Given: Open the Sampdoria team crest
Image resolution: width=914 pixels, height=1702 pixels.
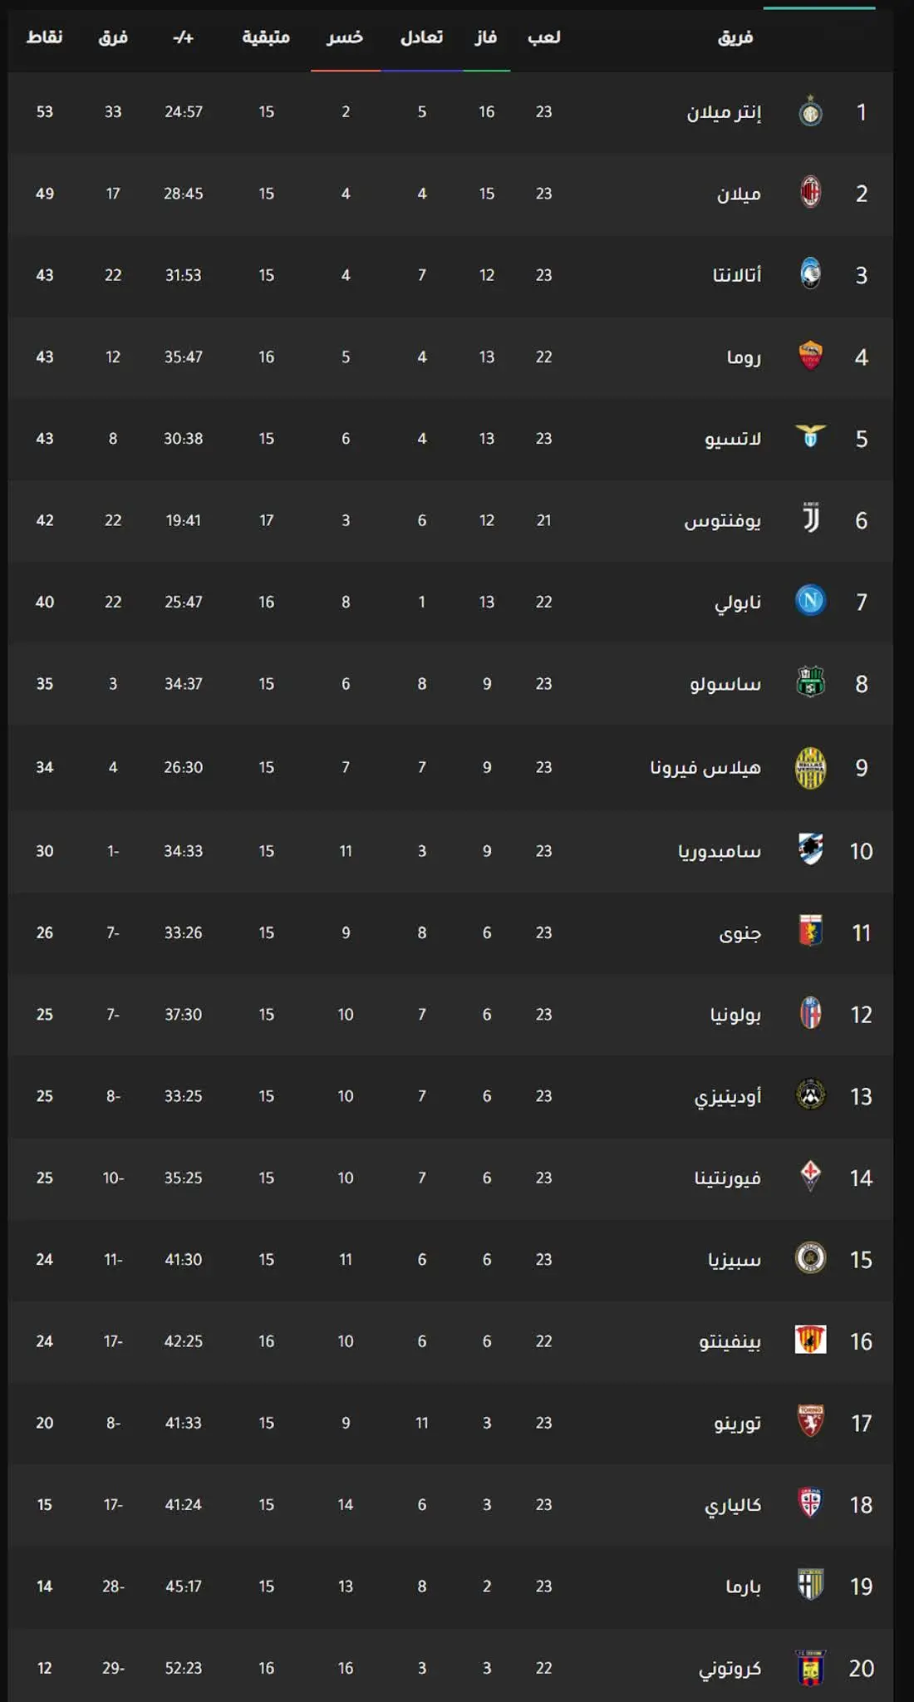Looking at the screenshot, I should (x=810, y=849).
